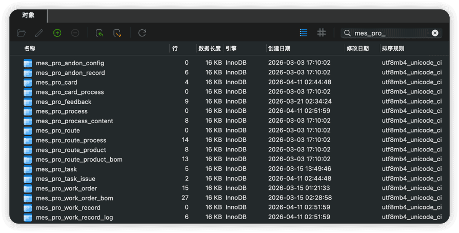This screenshot has width=459, height=233.
Task: Click the delete table minus icon
Action: (75, 33)
